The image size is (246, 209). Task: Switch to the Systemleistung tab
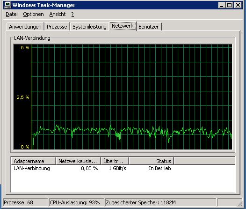point(89,27)
